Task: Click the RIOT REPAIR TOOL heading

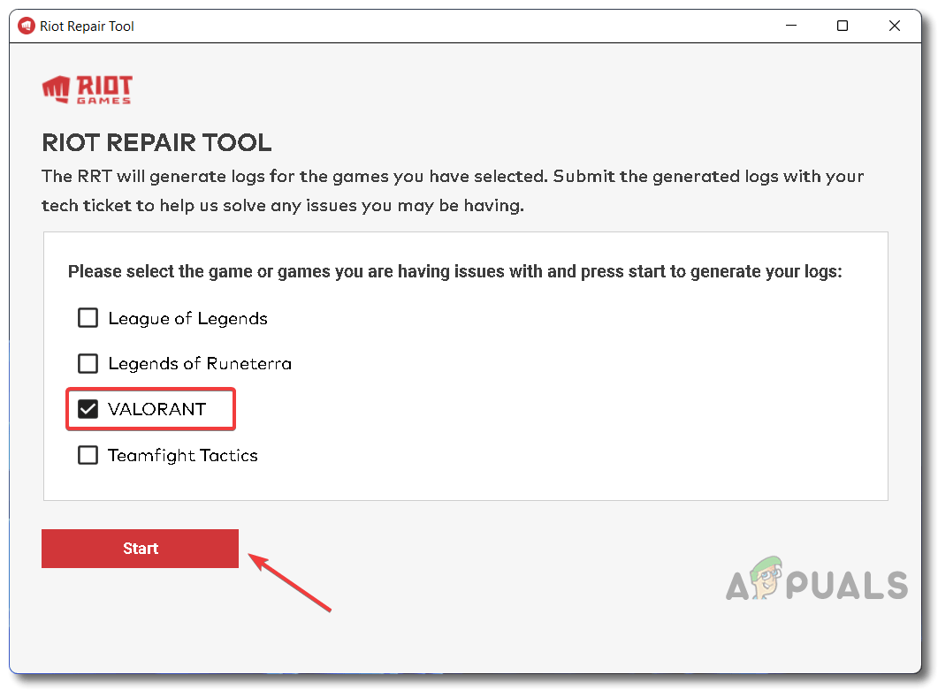Action: tap(156, 142)
